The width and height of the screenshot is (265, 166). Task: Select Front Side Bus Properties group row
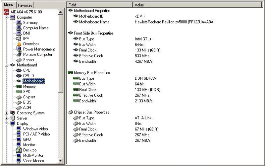[94, 33]
